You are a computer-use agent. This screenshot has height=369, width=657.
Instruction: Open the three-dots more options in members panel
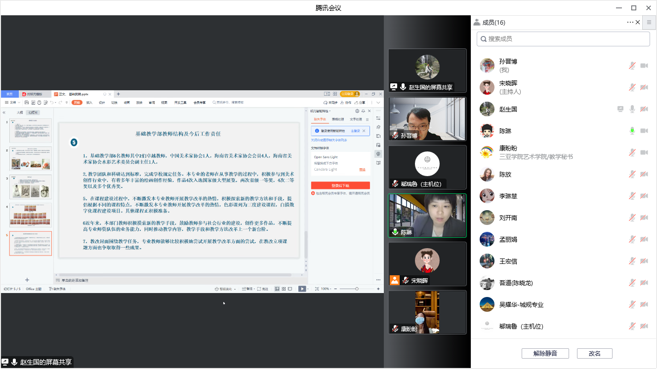(630, 22)
